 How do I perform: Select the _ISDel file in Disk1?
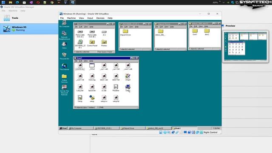coord(92,67)
